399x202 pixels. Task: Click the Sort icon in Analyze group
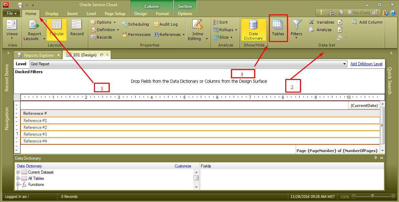pyautogui.click(x=216, y=22)
